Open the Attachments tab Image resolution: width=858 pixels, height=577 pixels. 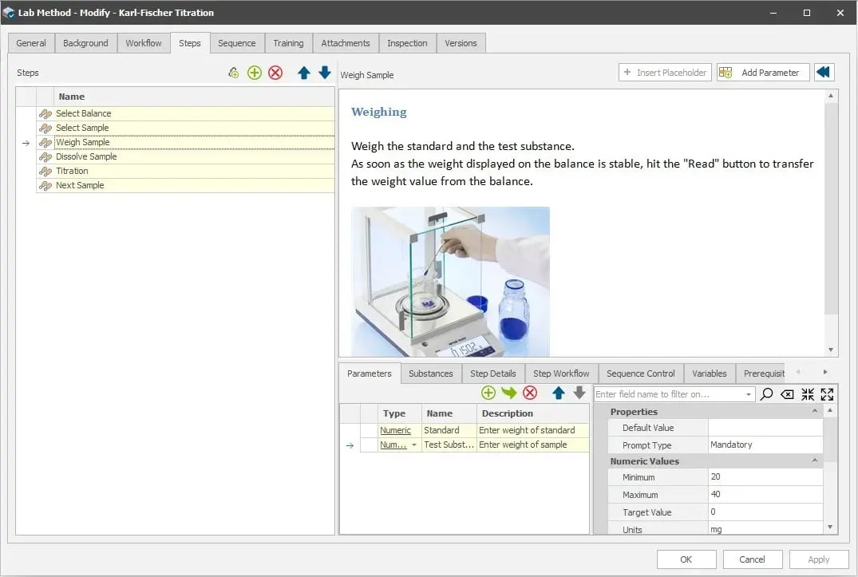click(x=346, y=43)
